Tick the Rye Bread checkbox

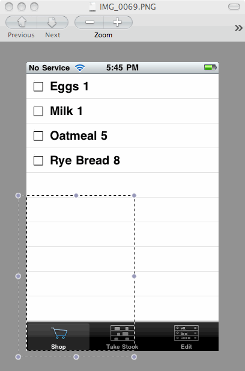38,161
